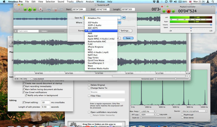Image resolution: width=217 pixels, height=127 pixels.
Task: Click the Wi-Fi status icon
Action: [x=171, y=2]
